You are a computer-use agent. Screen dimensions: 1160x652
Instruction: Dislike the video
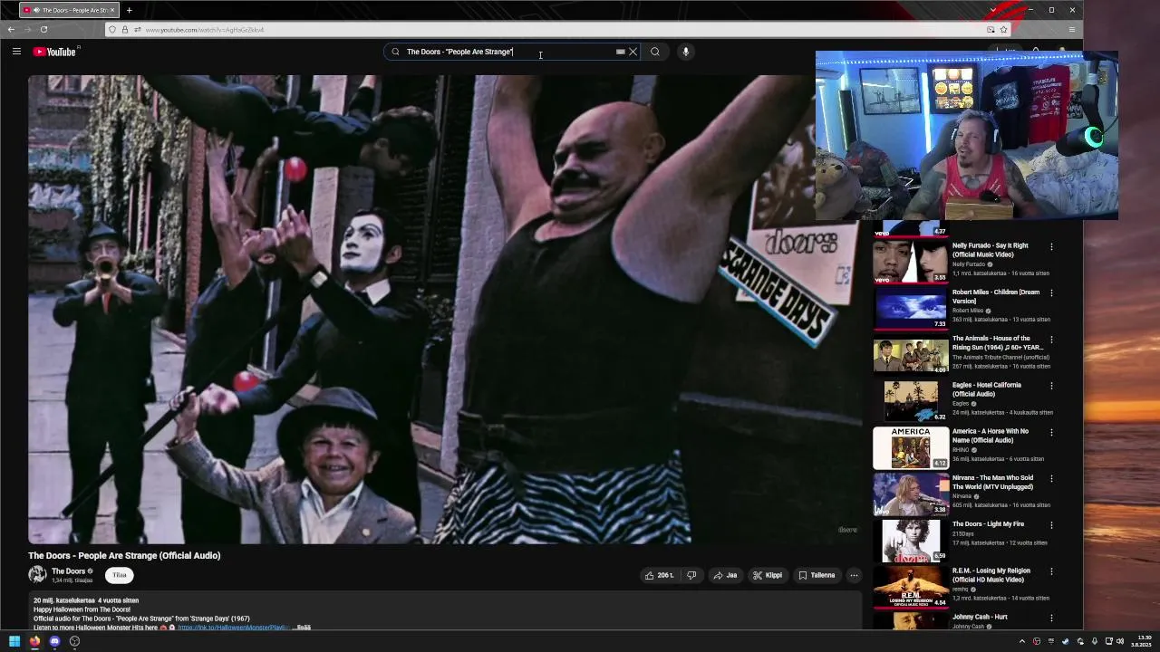pyautogui.click(x=691, y=575)
